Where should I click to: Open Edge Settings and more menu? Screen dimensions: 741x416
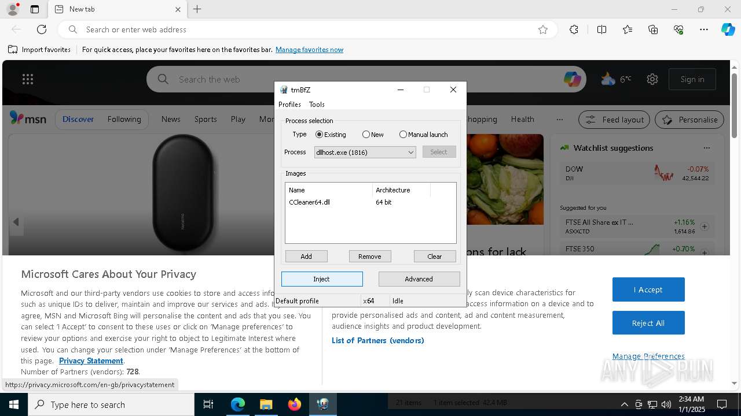(704, 29)
